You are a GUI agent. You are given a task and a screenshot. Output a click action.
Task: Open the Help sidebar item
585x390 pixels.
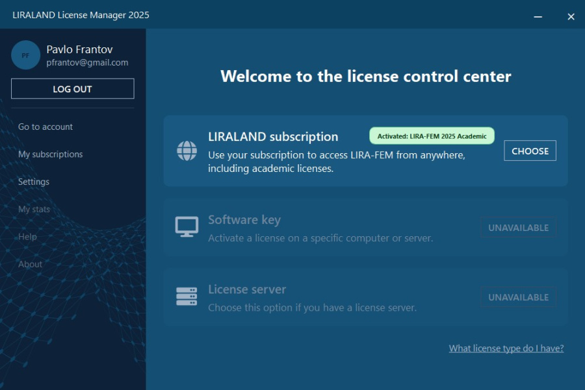[27, 237]
